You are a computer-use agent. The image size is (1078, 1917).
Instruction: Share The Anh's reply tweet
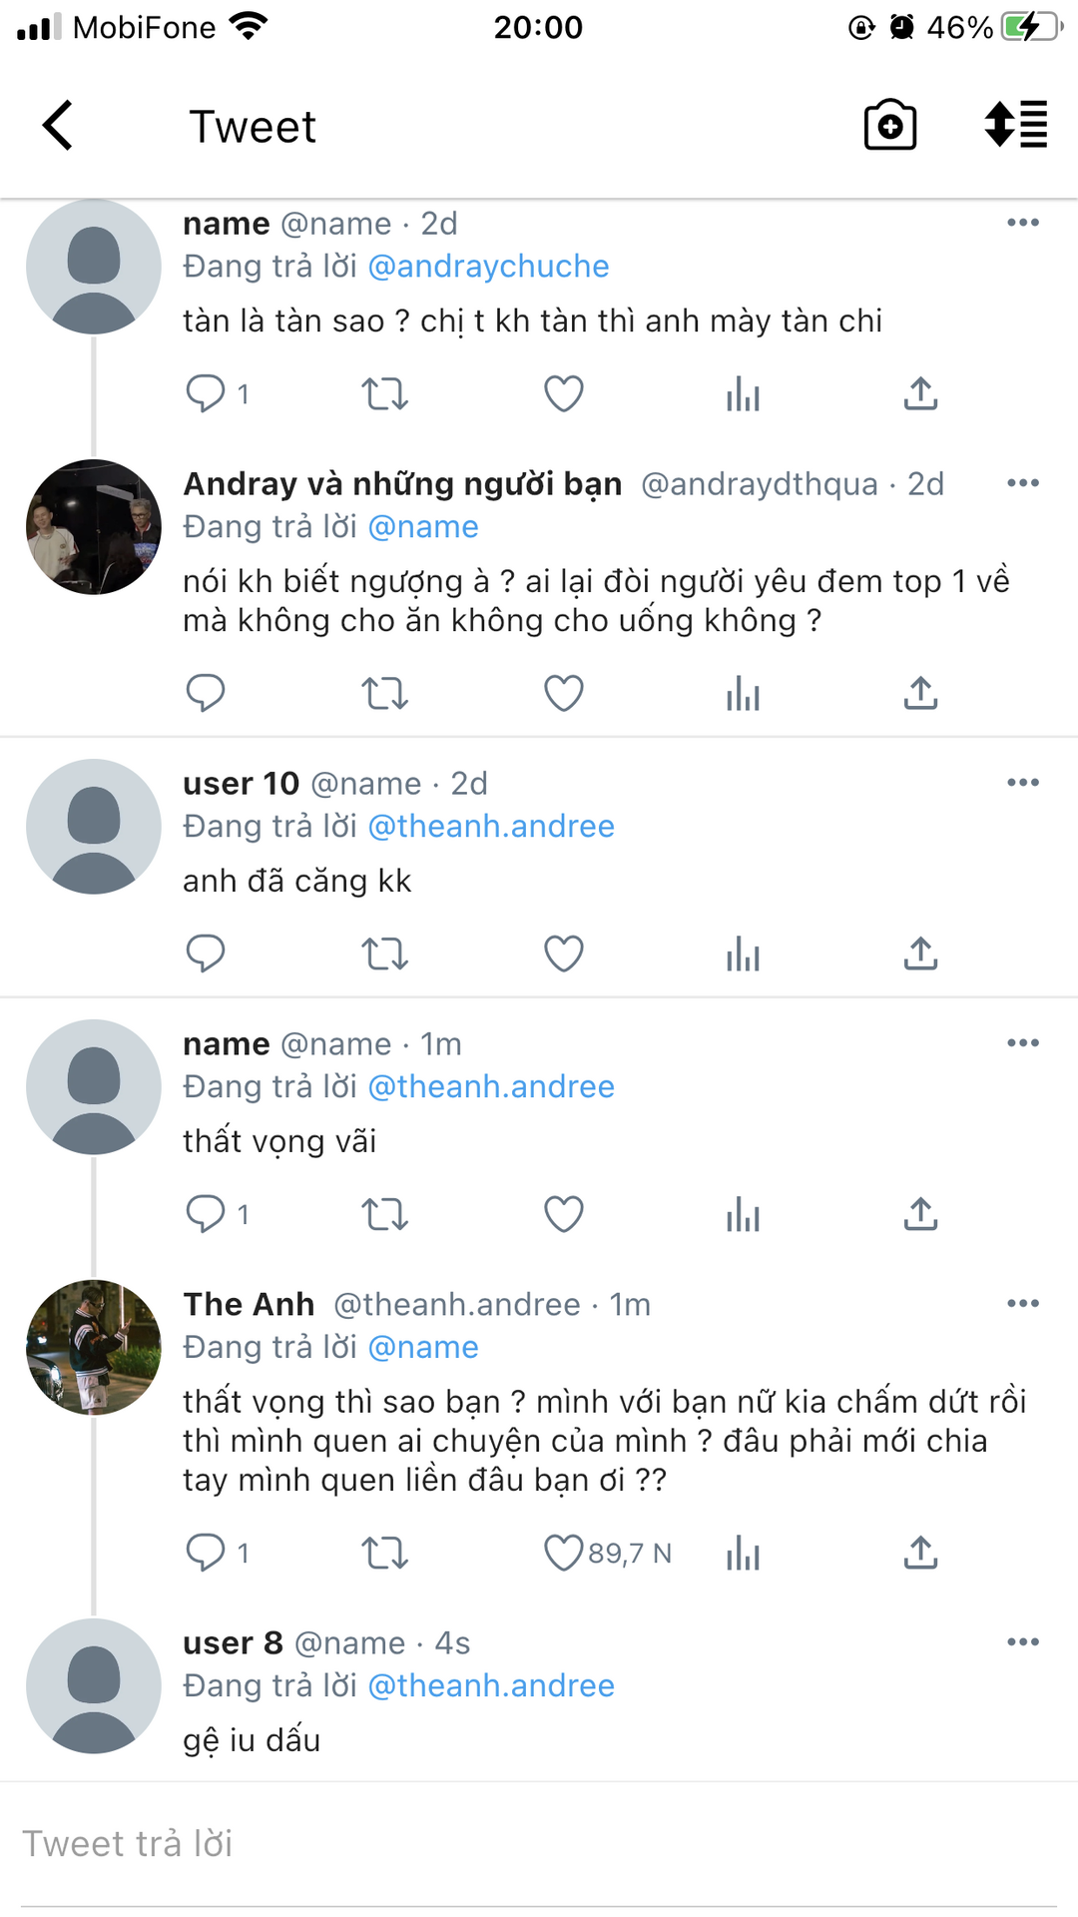(920, 1553)
